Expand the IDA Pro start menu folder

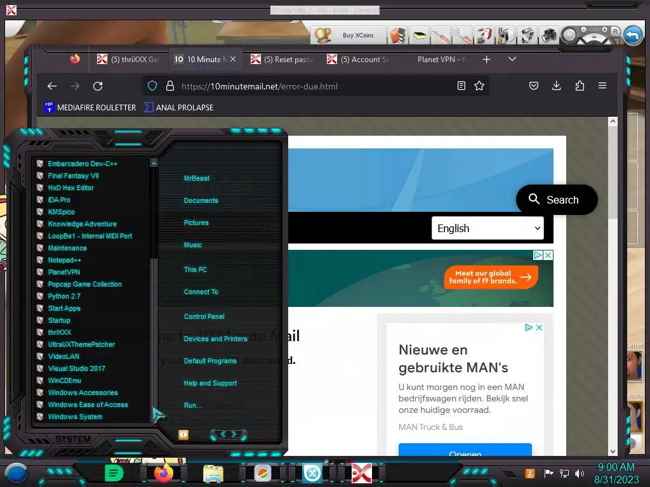point(59,200)
